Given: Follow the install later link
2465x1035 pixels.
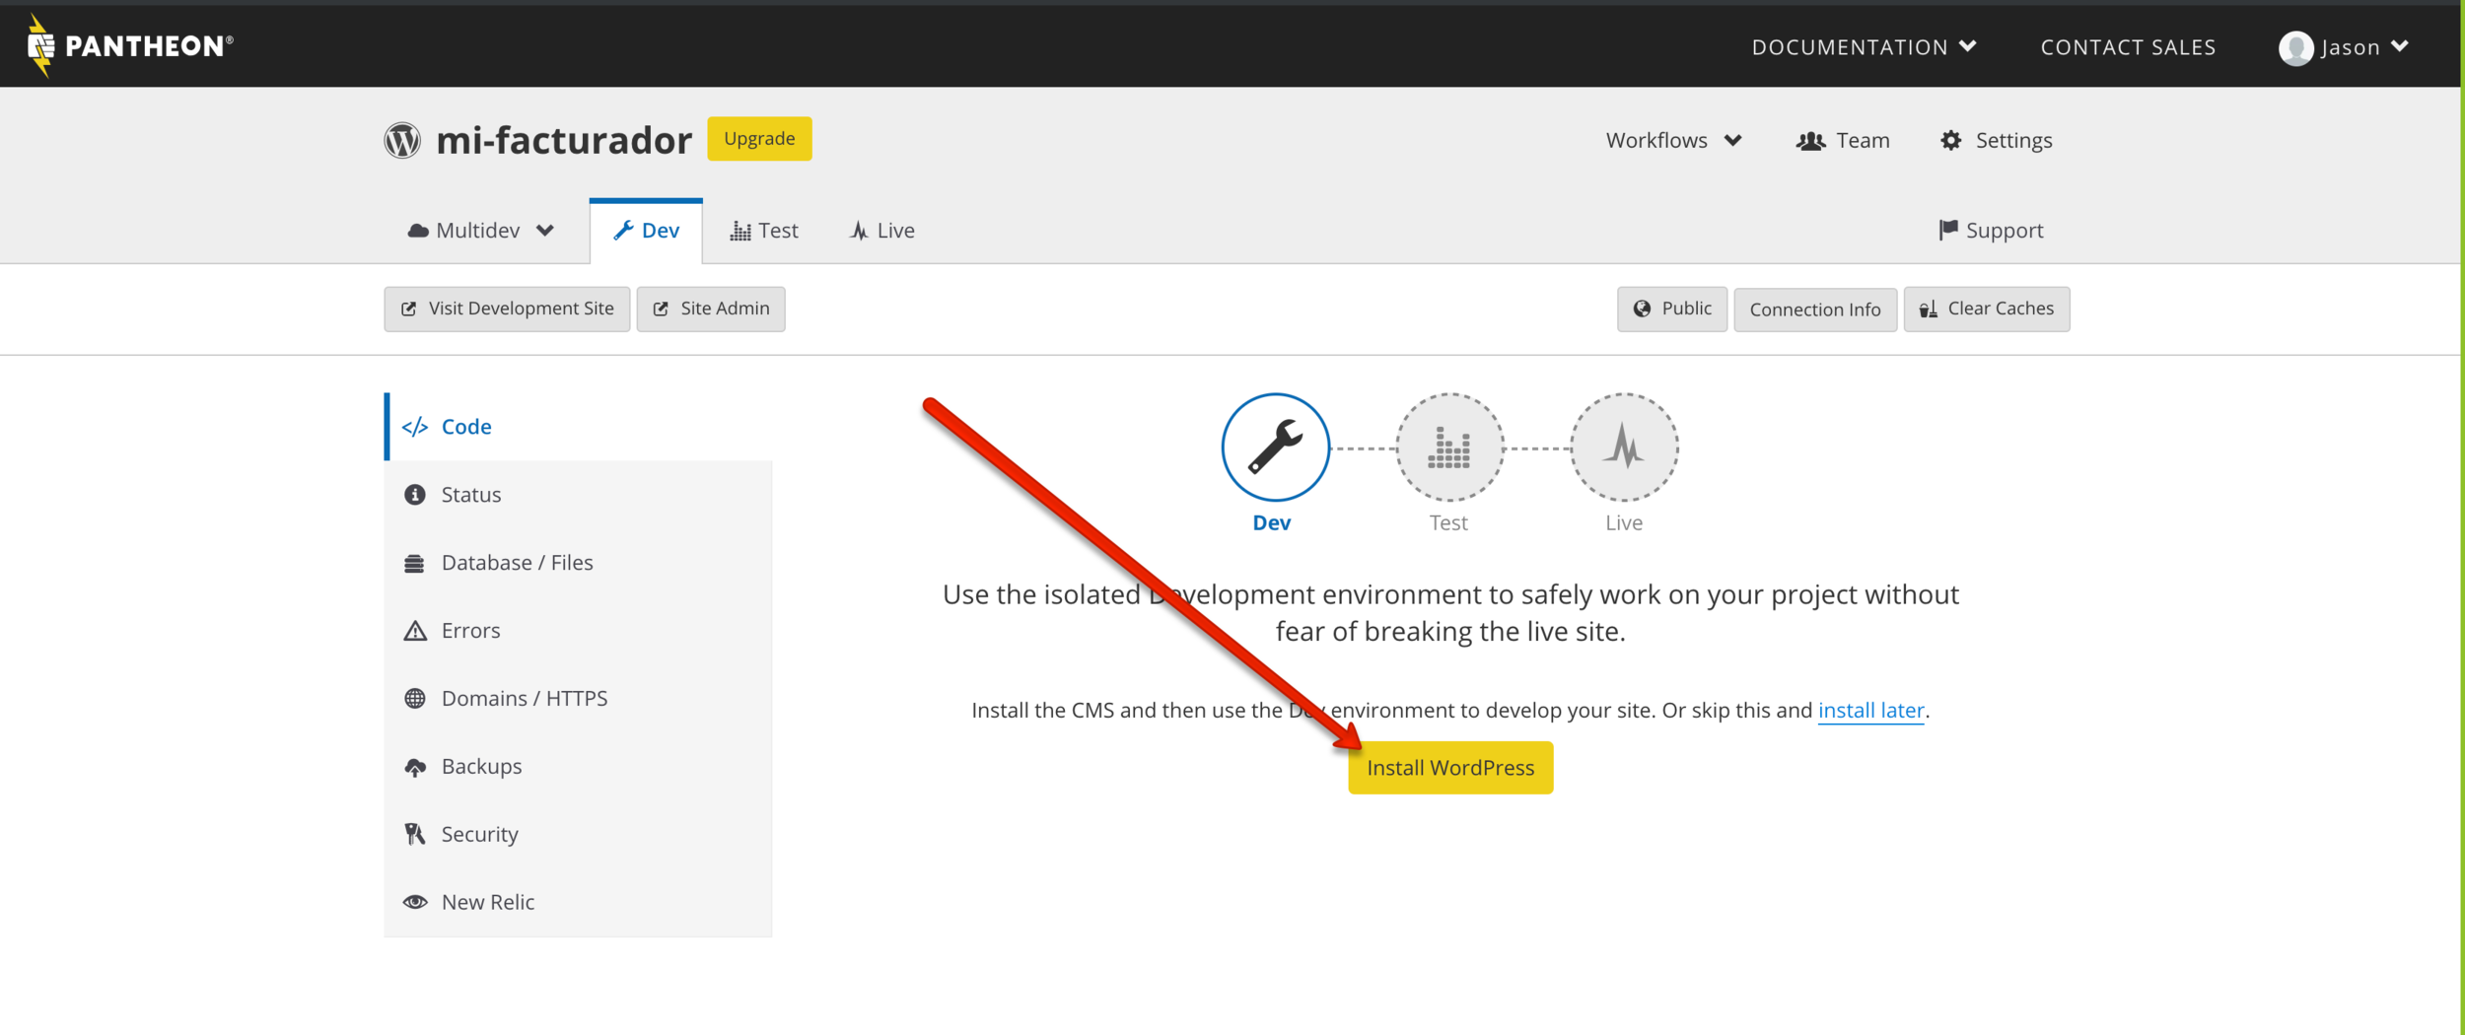Looking at the screenshot, I should coord(1870,711).
